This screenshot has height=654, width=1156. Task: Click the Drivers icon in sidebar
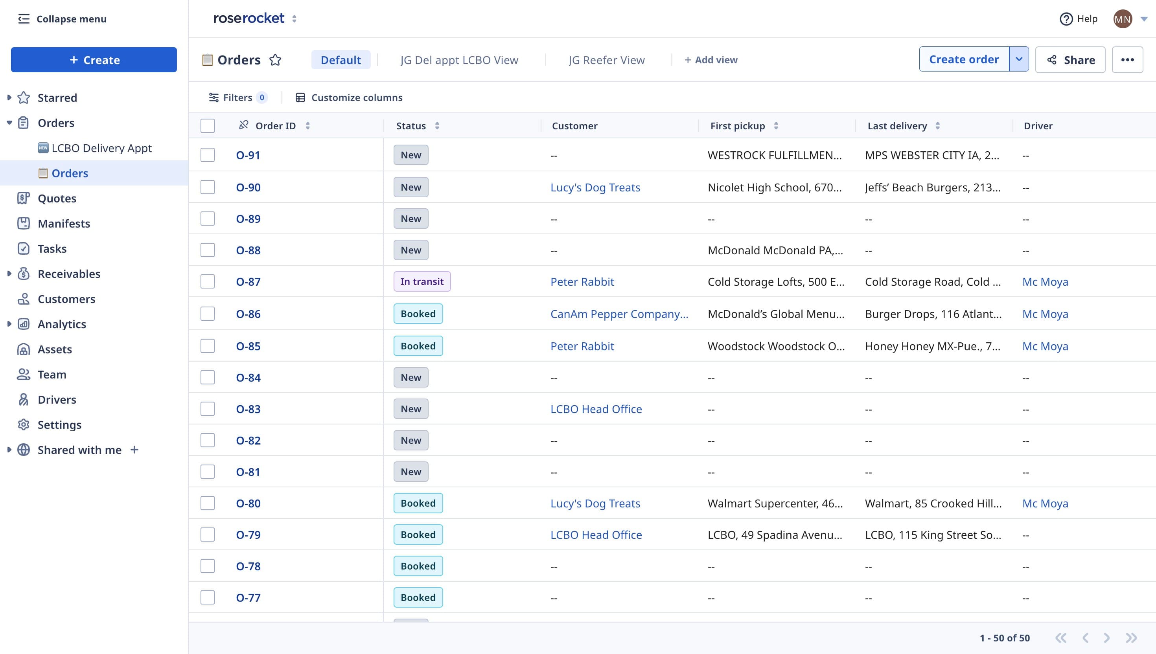coord(24,399)
